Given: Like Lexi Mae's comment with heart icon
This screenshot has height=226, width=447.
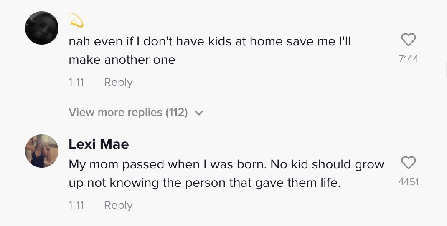Looking at the screenshot, I should pos(409,163).
